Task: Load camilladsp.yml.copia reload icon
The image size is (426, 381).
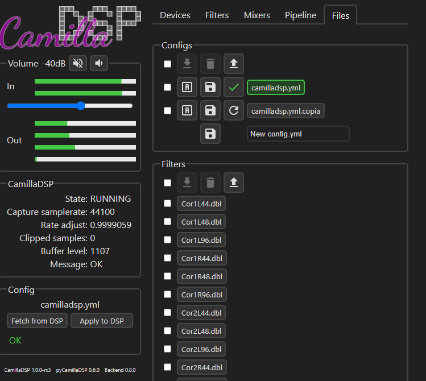Action: click(234, 110)
